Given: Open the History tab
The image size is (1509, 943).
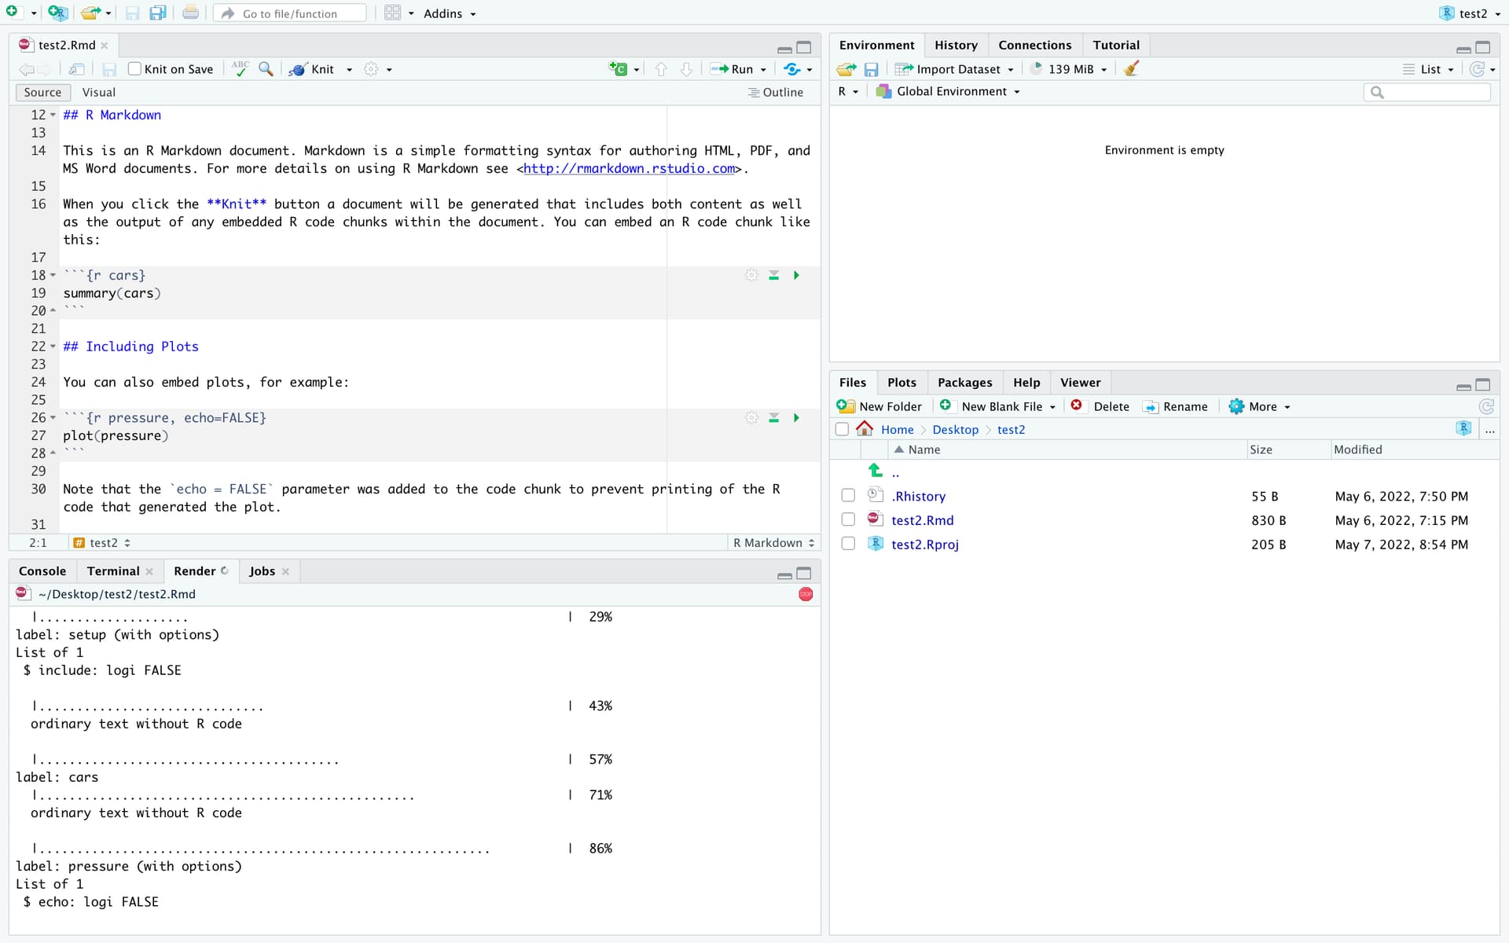Looking at the screenshot, I should pos(956,46).
